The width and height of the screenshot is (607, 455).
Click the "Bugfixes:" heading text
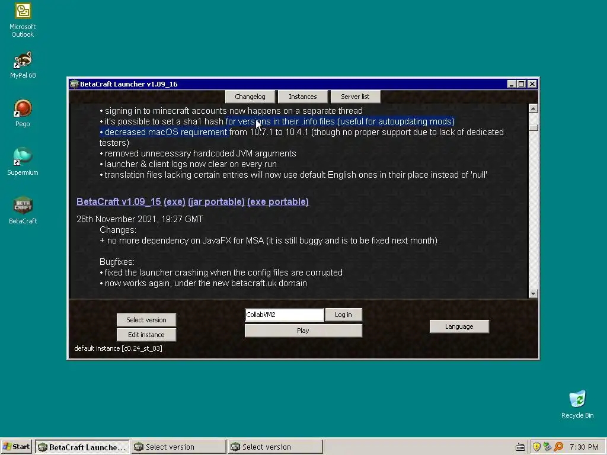click(117, 262)
